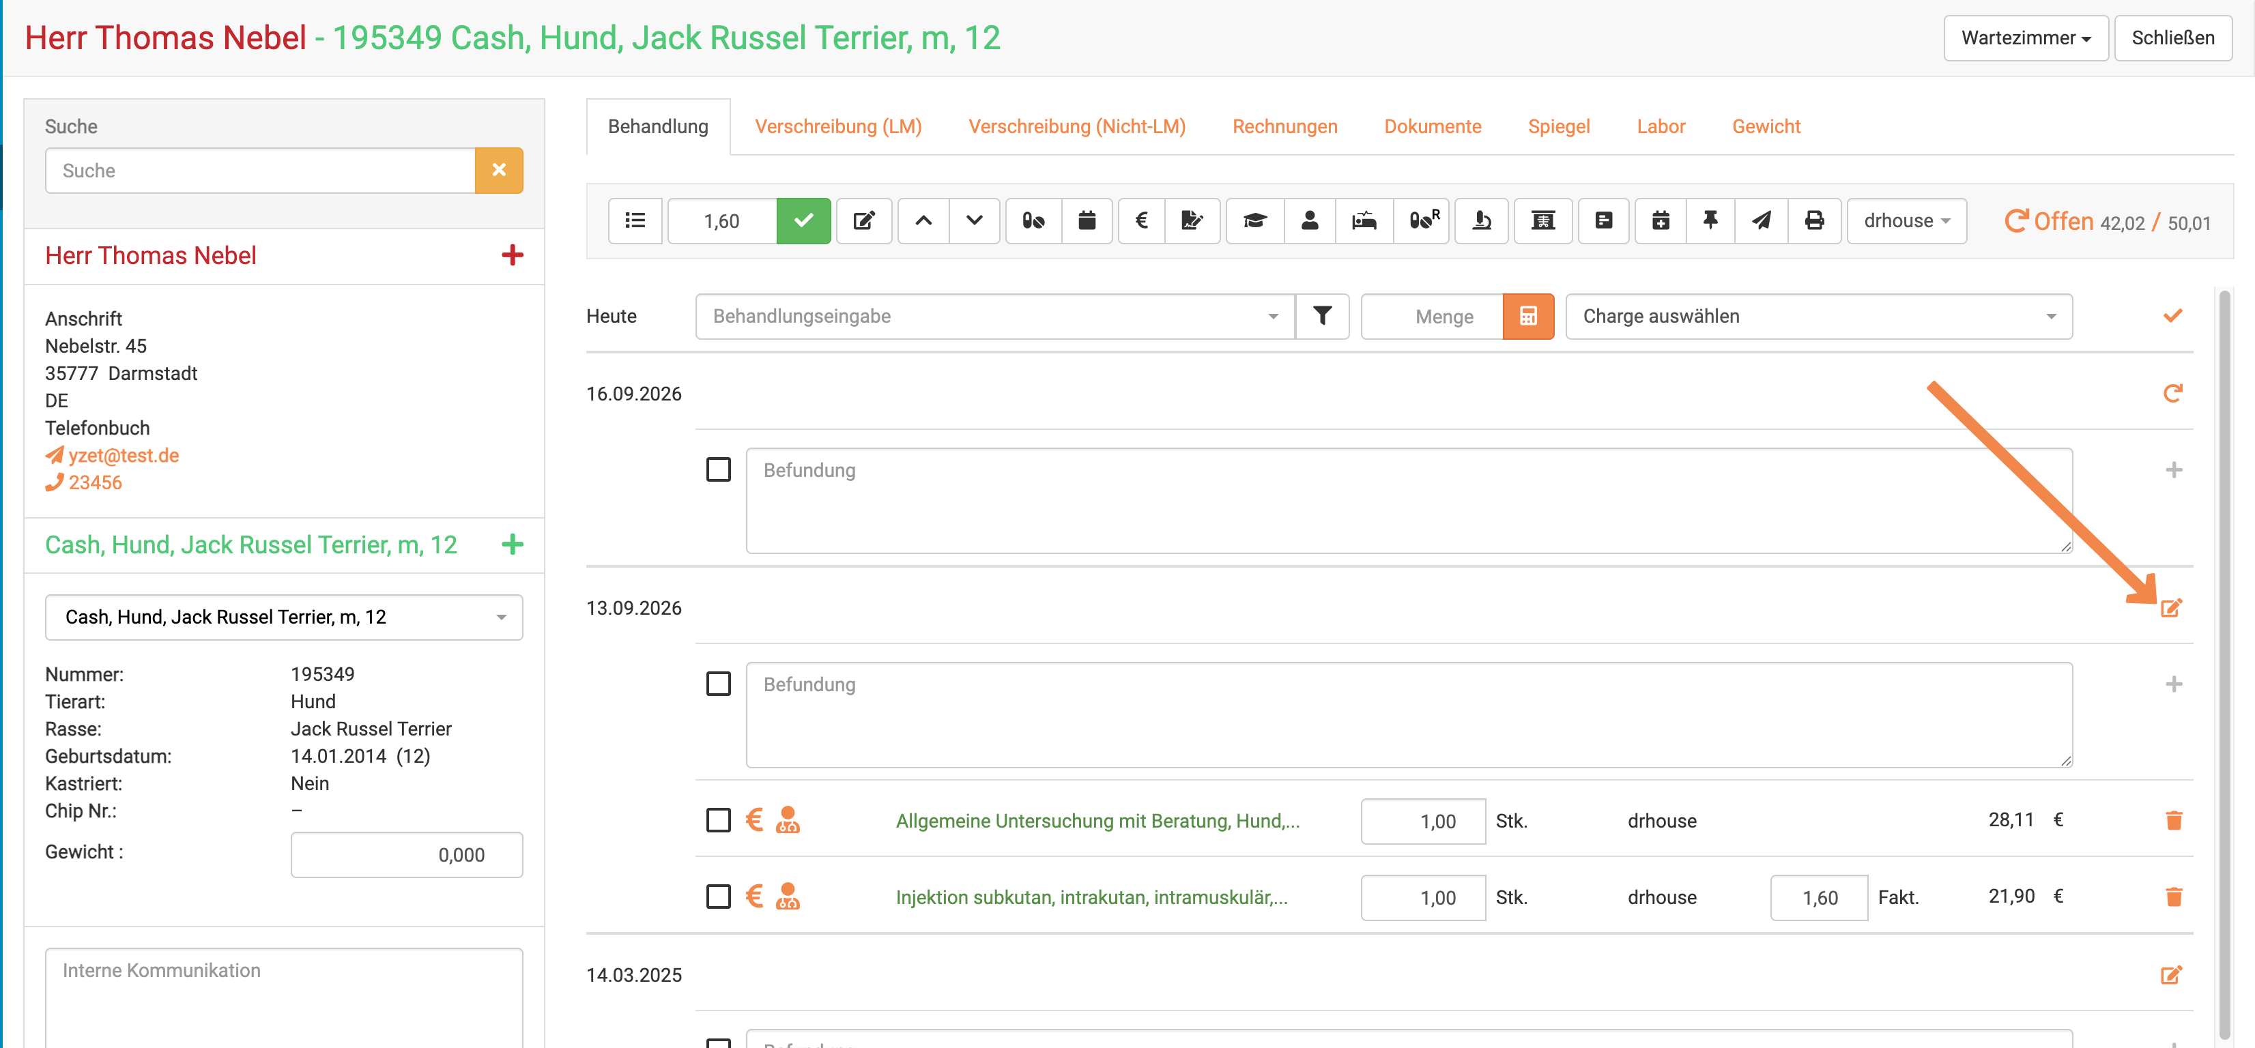Screen dimensions: 2255x1048
Task: Toggle the Befundung checkbox under 16.09.2026
Action: [718, 470]
